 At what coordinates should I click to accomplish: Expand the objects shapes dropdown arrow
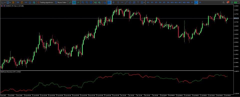tap(144, 2)
